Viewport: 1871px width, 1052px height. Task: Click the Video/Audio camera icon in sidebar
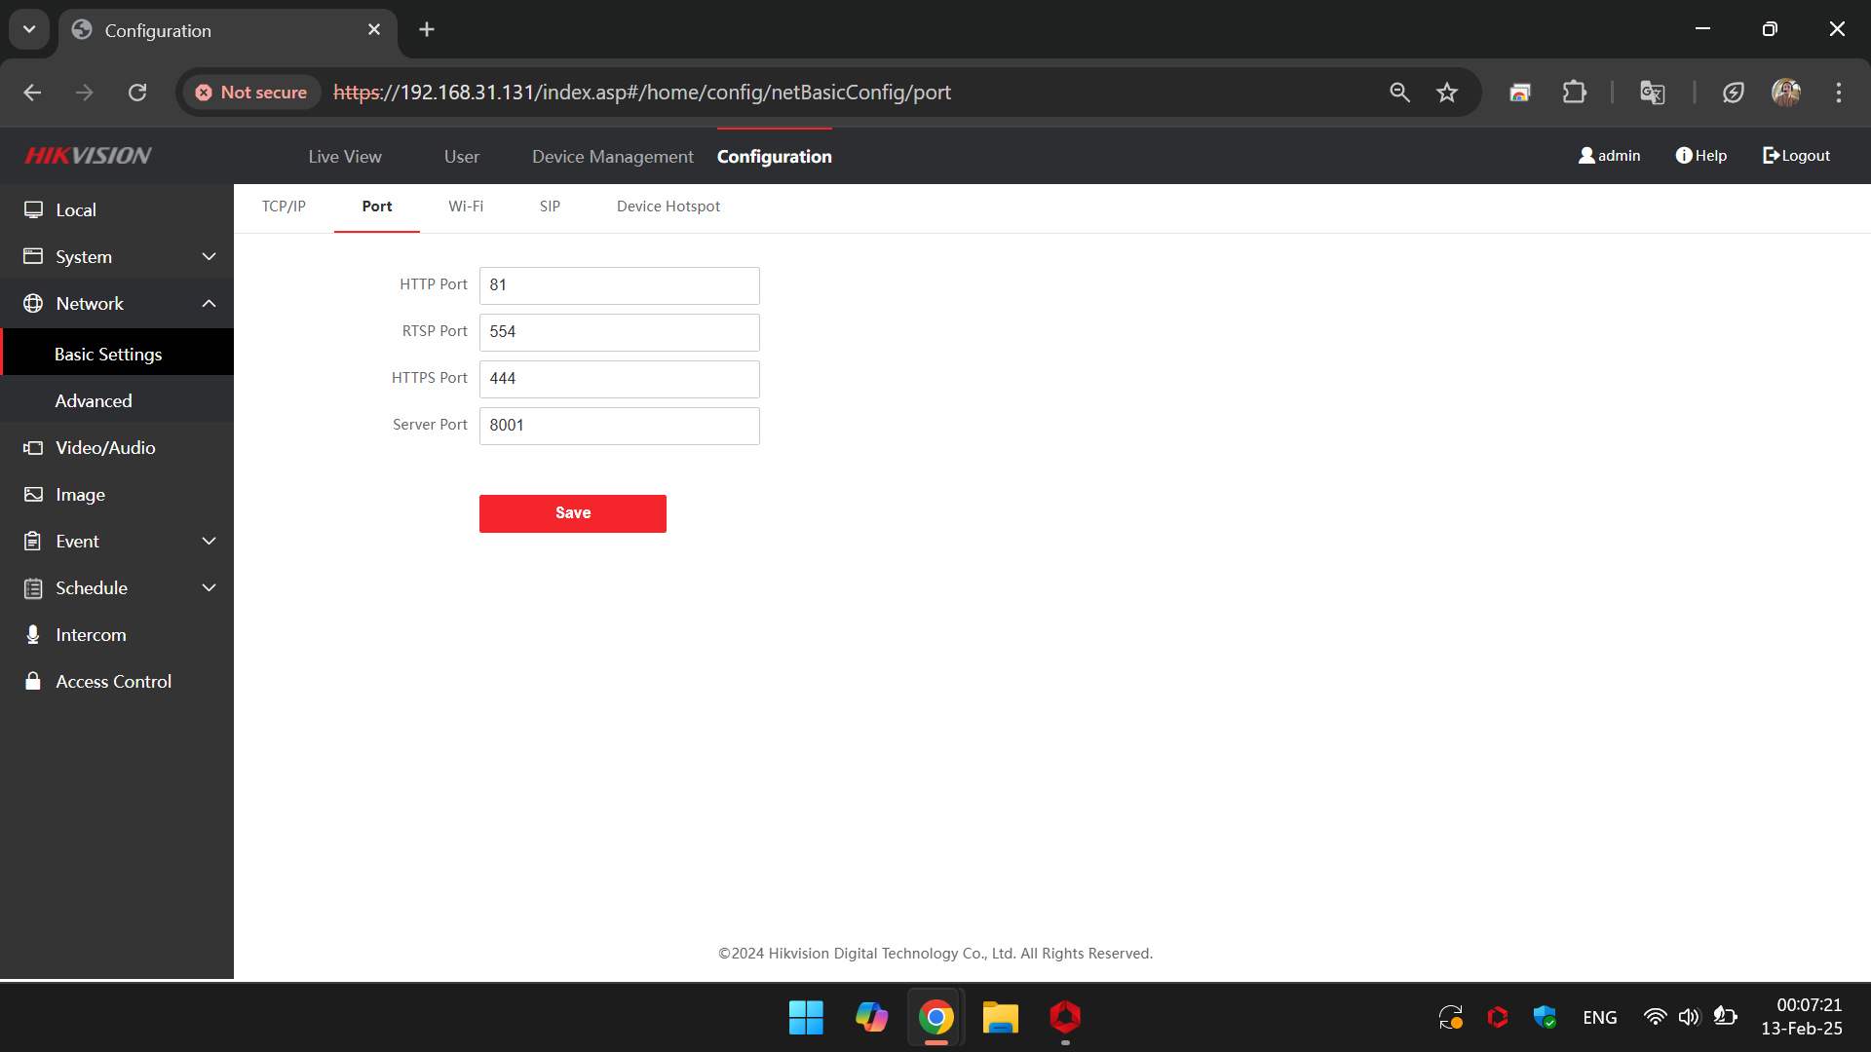(x=33, y=447)
